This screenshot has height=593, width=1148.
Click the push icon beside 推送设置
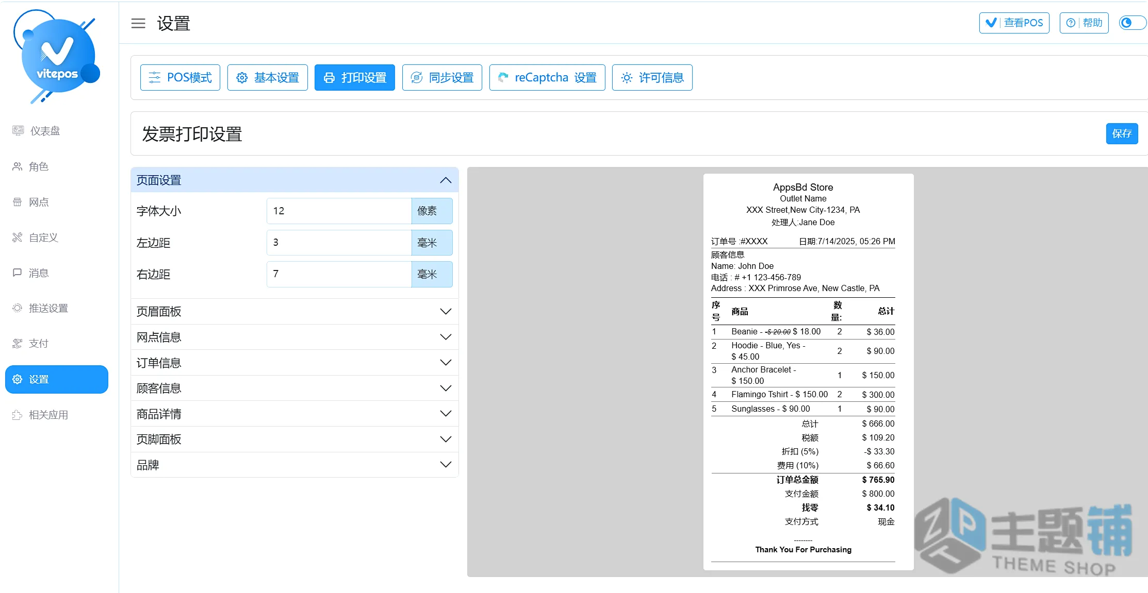18,308
